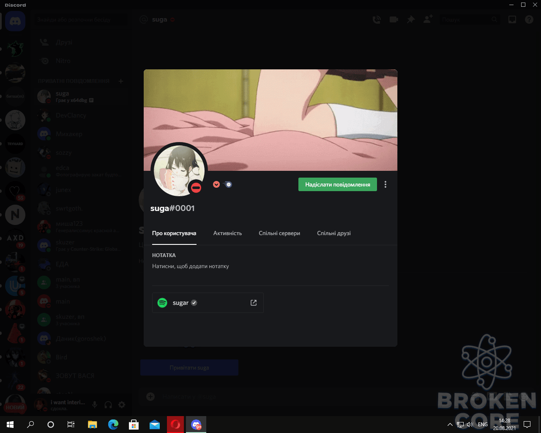This screenshot has width=541, height=433.
Task: Click the Discord home logo in sidebar
Action: pos(15,21)
